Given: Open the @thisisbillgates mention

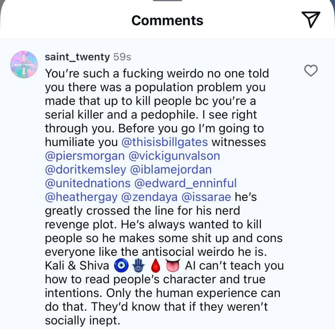Looking at the screenshot, I should click(x=164, y=142).
